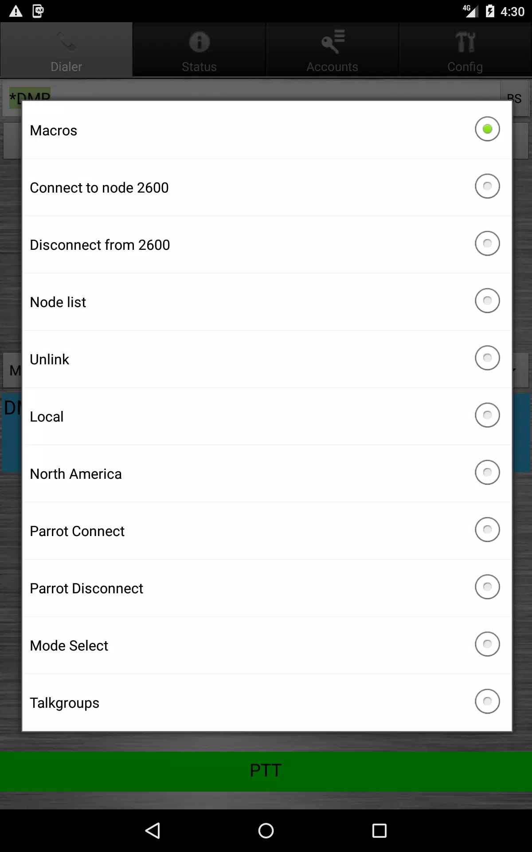Tap the Android home circle icon
This screenshot has height=852, width=532.
click(x=266, y=830)
